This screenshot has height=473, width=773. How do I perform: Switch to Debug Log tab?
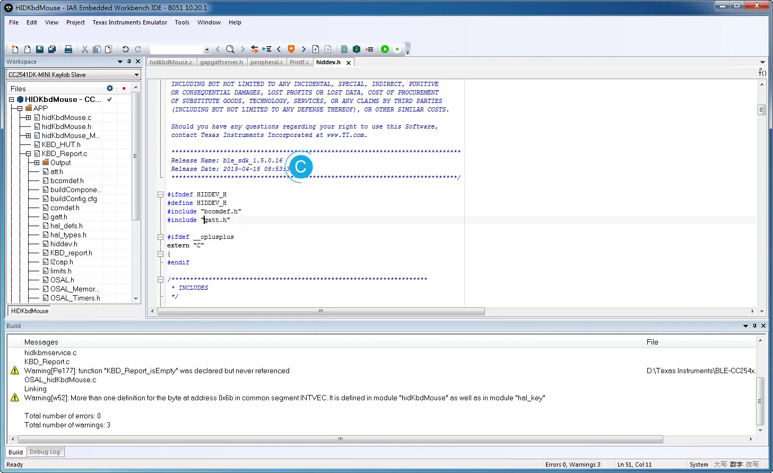pyautogui.click(x=45, y=452)
